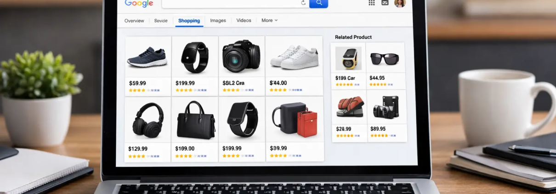This screenshot has height=194, width=556.
Task: Click inside the search input field
Action: point(230,3)
